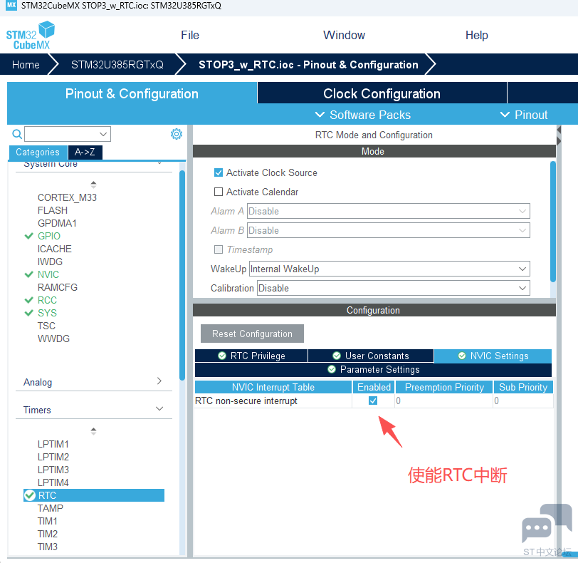This screenshot has width=578, height=563.
Task: Click the green check beside SYS
Action: 28,313
